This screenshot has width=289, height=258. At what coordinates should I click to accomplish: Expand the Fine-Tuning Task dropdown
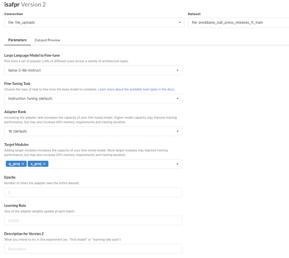pyautogui.click(x=93, y=99)
